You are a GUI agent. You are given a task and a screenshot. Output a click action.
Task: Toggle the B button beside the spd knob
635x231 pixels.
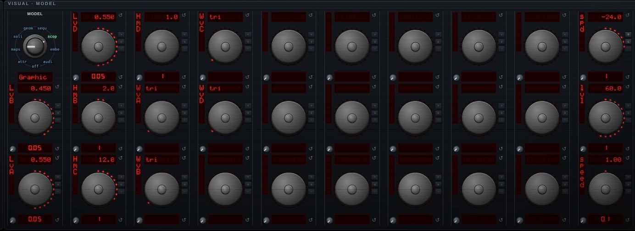pyautogui.click(x=628, y=34)
